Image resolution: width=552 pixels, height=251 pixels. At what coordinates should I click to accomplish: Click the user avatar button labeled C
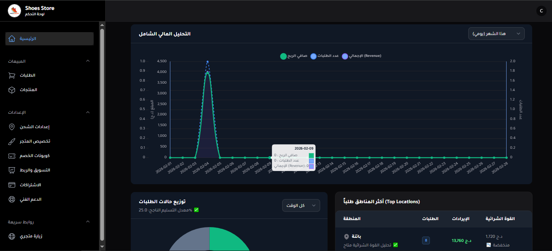pyautogui.click(x=541, y=11)
